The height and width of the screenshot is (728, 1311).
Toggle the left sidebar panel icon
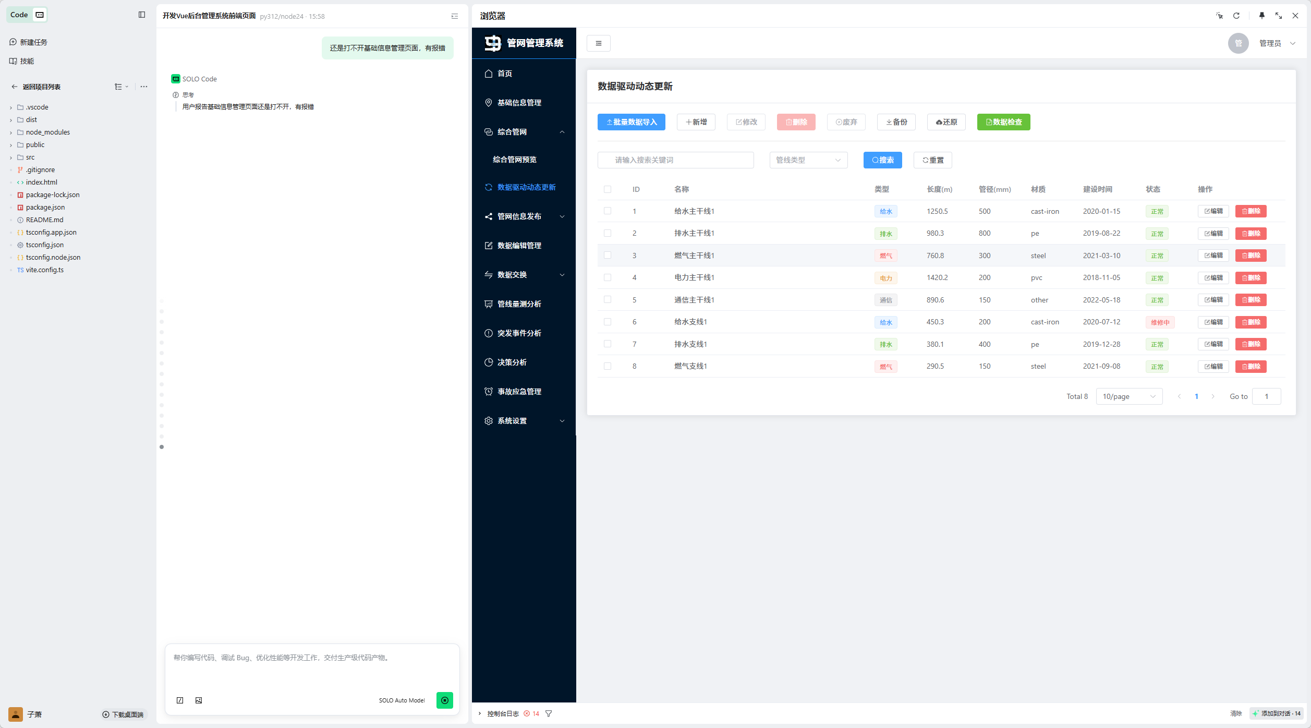[142, 15]
